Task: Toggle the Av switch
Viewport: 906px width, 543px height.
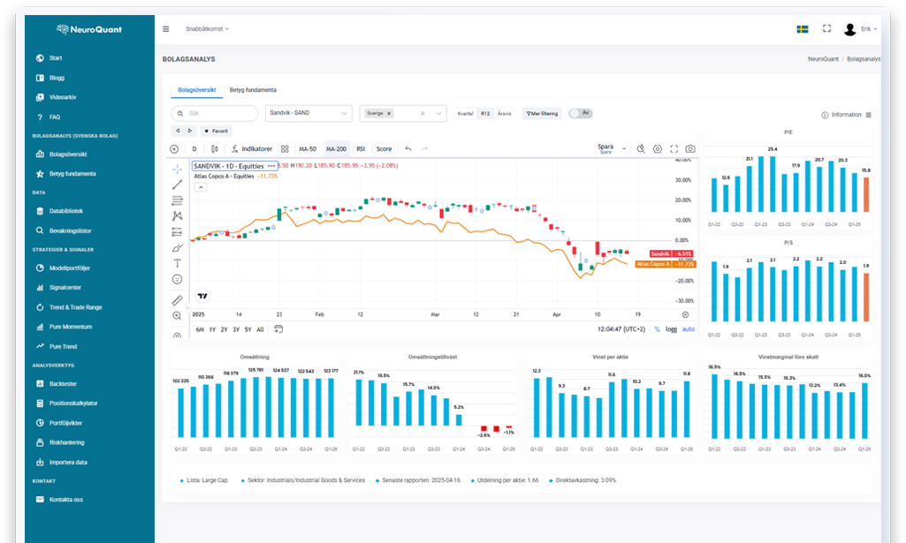Action: coord(580,113)
